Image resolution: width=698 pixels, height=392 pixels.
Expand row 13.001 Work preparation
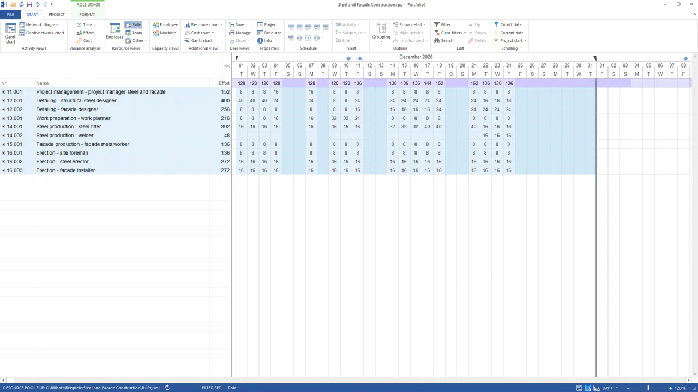pos(3,118)
